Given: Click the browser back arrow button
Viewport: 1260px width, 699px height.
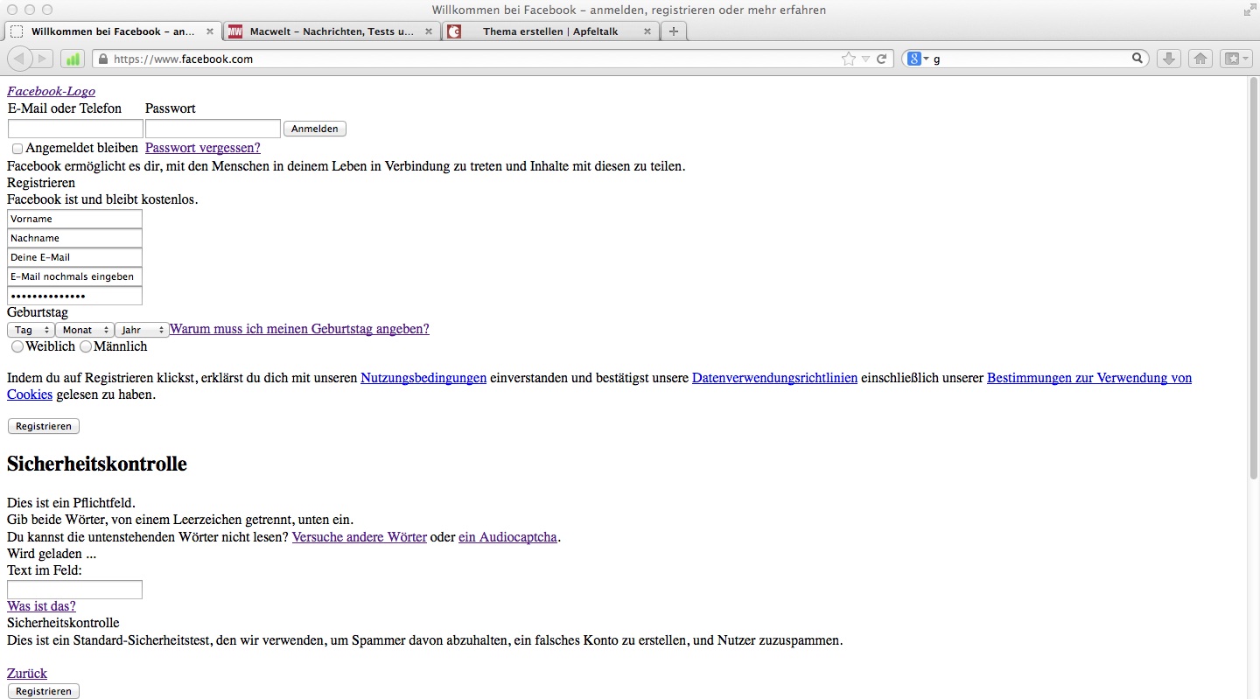Looking at the screenshot, I should [19, 59].
